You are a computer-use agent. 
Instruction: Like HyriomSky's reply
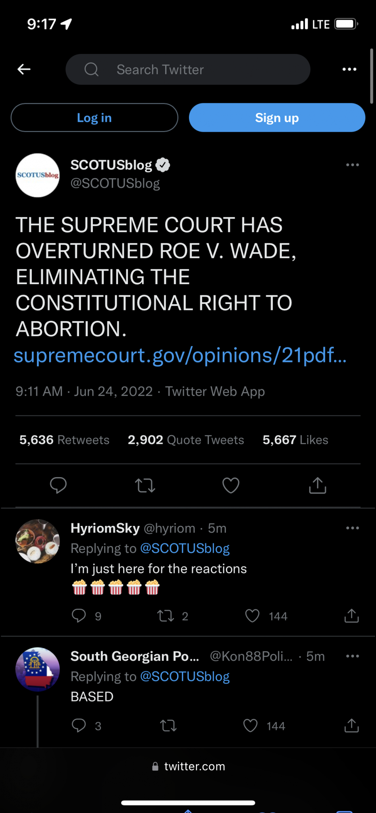pos(252,616)
